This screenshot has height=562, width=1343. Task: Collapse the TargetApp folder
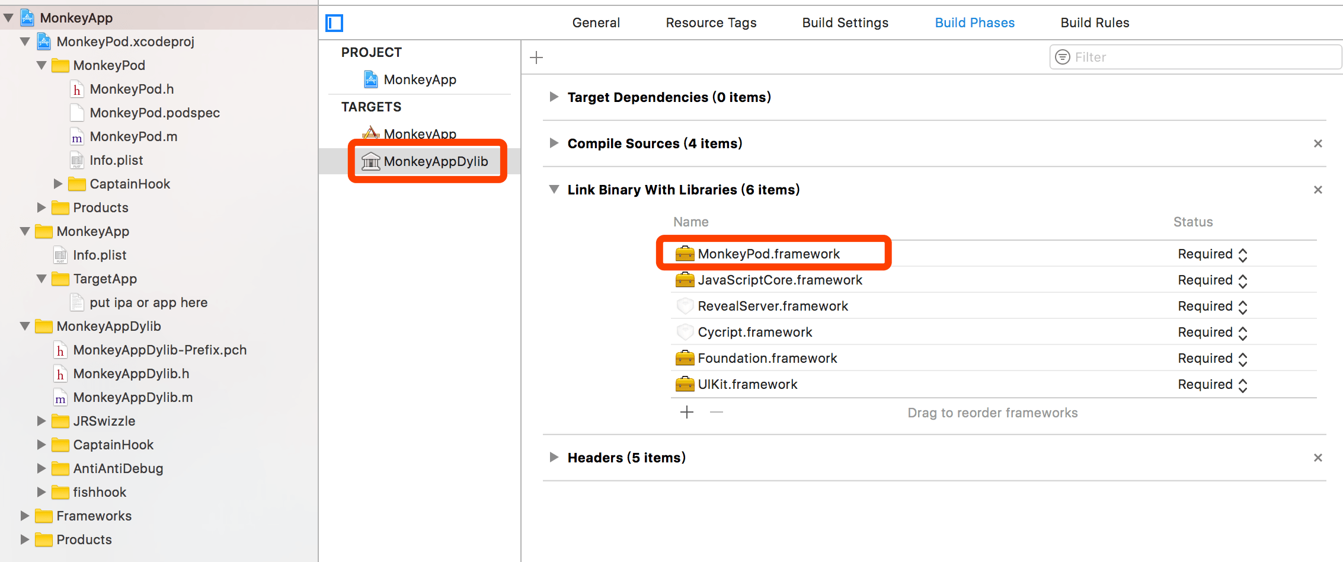41,279
